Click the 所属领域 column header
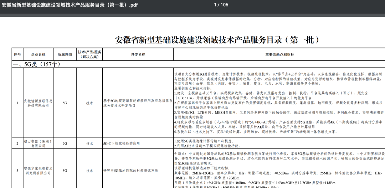Viewport: 385px width, 188px height. [x=65, y=54]
